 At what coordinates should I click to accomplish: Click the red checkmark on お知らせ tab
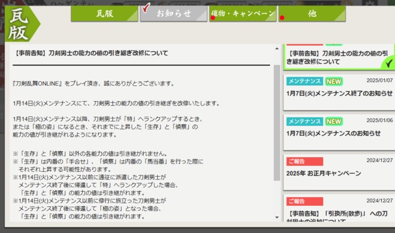[146, 7]
